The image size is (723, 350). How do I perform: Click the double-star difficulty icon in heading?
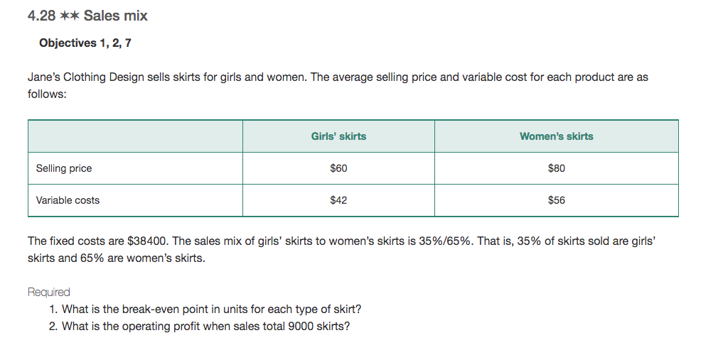coord(69,16)
